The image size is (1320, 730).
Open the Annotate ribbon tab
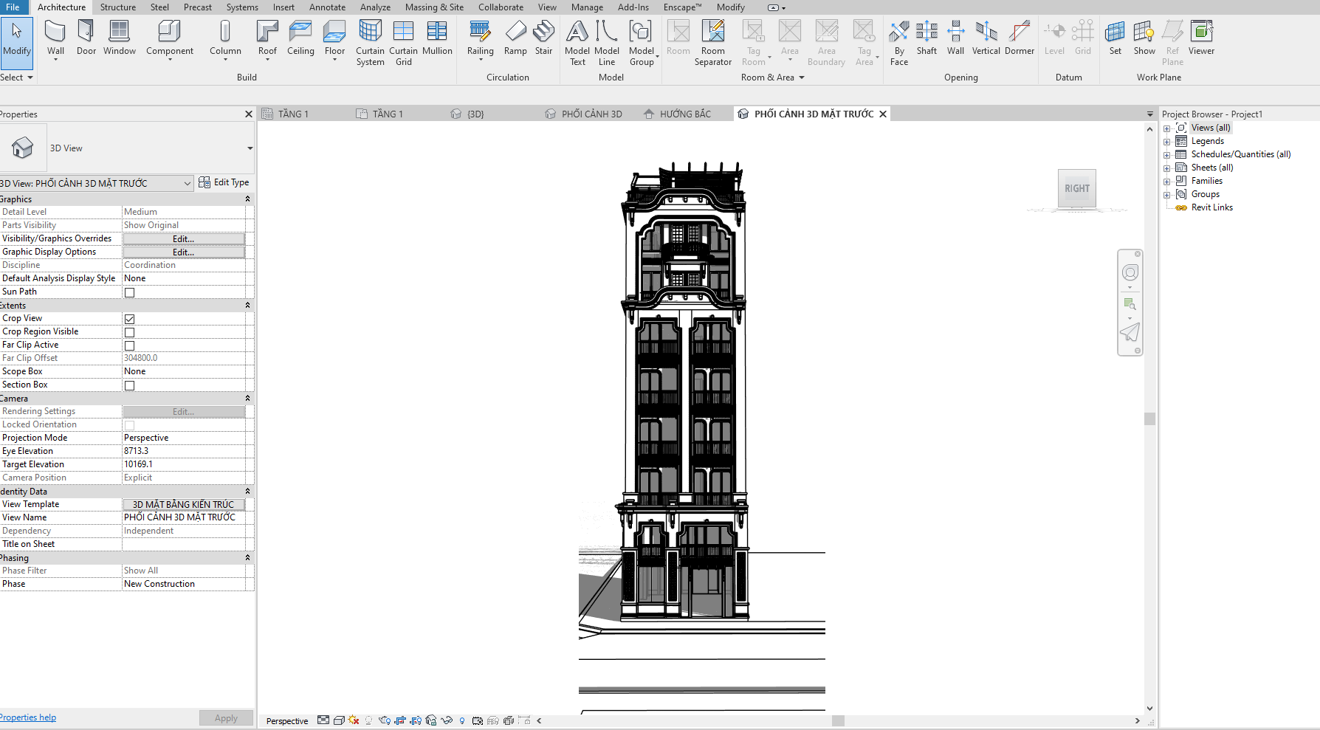327,7
